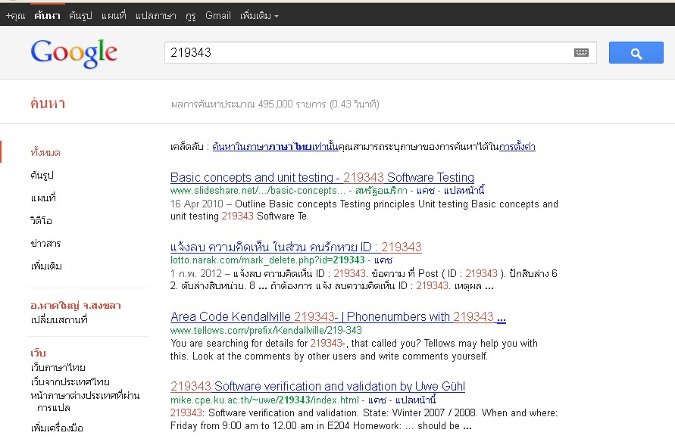Open result Area Code Kendallville 219343

click(x=338, y=316)
